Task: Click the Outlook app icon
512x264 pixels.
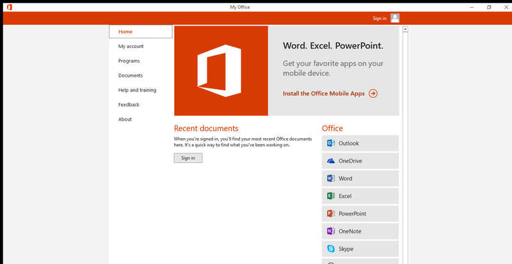Action: (x=331, y=143)
